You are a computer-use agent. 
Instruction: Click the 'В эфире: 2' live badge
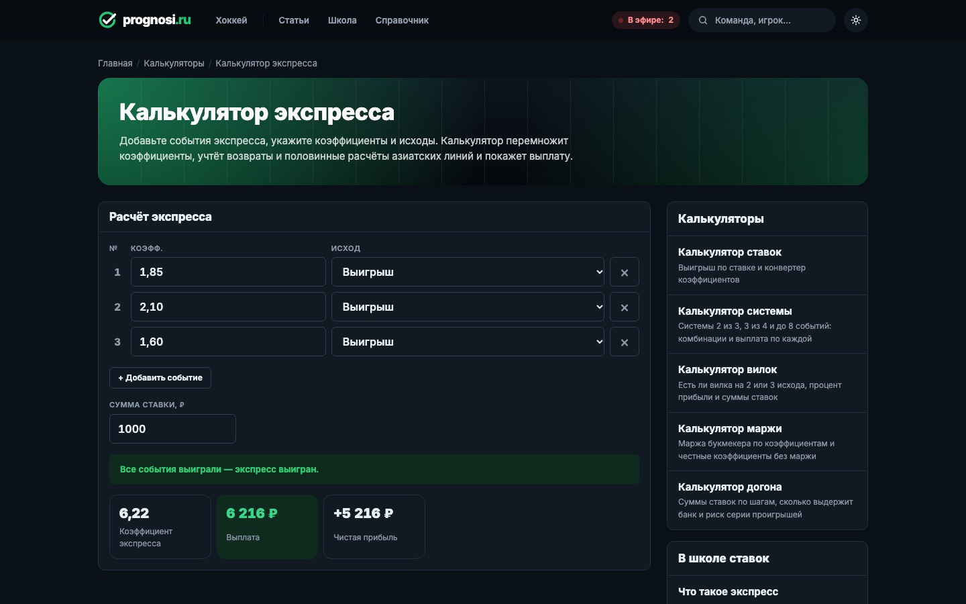pyautogui.click(x=646, y=20)
